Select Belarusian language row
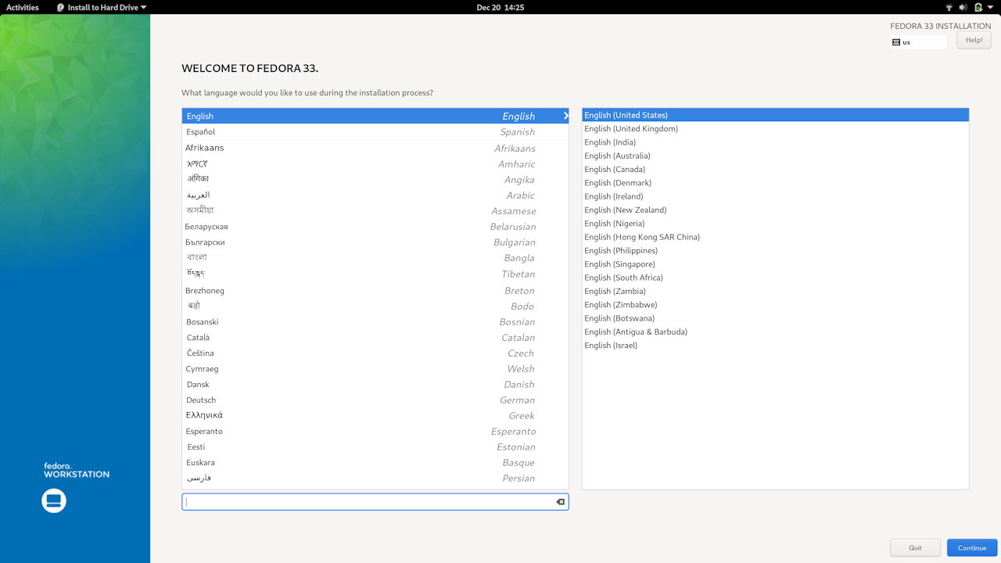 pyautogui.click(x=375, y=226)
